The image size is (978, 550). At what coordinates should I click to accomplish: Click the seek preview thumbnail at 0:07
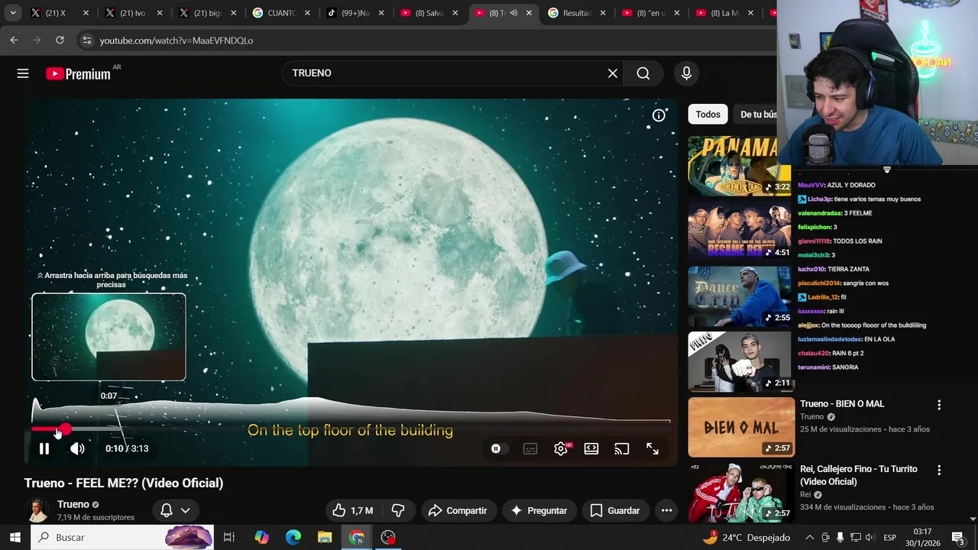pos(108,337)
